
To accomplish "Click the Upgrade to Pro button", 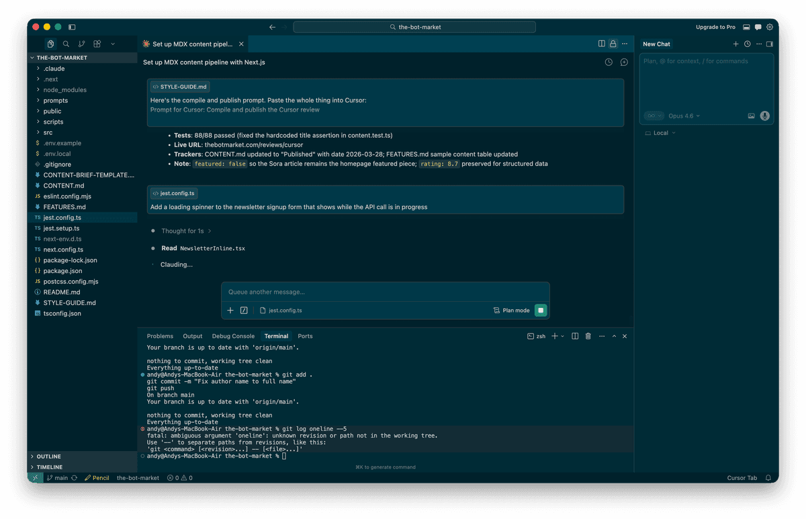I will 715,27.
